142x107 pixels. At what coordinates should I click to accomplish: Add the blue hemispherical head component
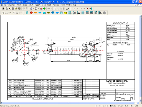[x=44, y=13]
